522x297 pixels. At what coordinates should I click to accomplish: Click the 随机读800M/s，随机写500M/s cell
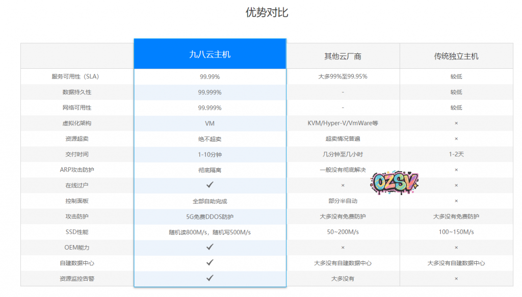coord(210,232)
